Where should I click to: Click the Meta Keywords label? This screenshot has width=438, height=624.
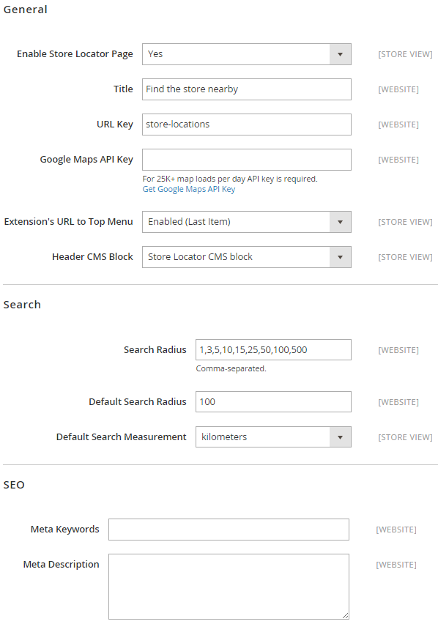point(65,530)
